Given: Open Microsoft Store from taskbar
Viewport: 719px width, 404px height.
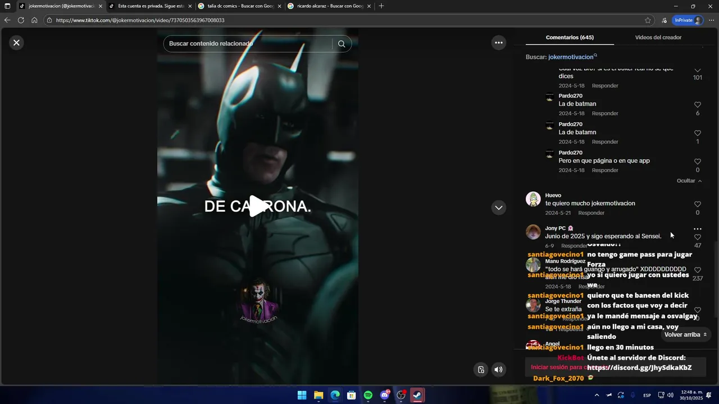Looking at the screenshot, I should [352, 395].
